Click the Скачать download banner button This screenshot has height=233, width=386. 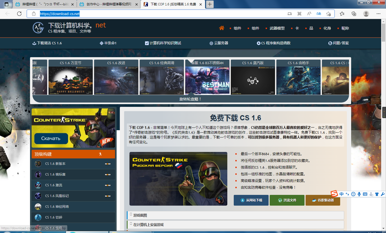(51, 139)
